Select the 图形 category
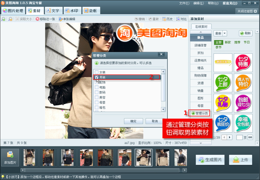The image size is (260, 180). 201,98
